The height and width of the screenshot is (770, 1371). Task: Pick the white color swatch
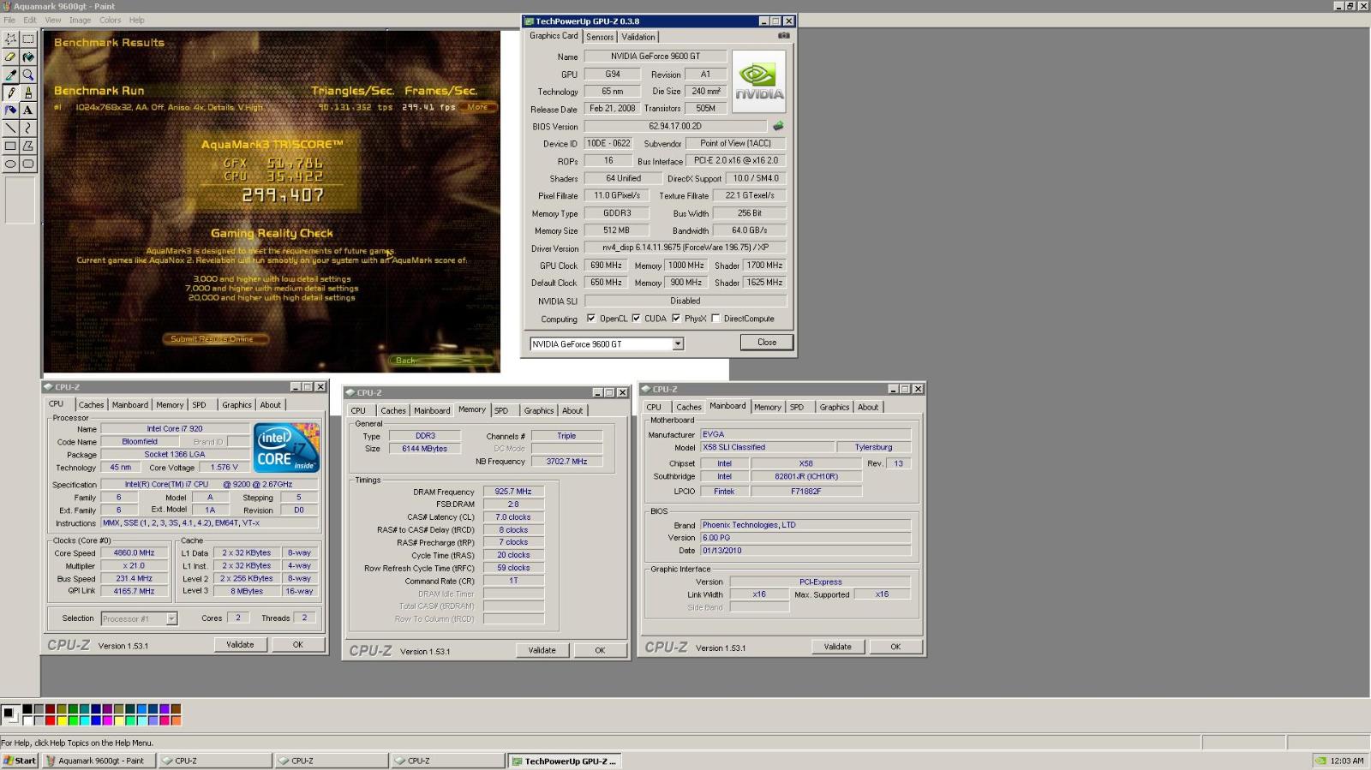tap(27, 720)
